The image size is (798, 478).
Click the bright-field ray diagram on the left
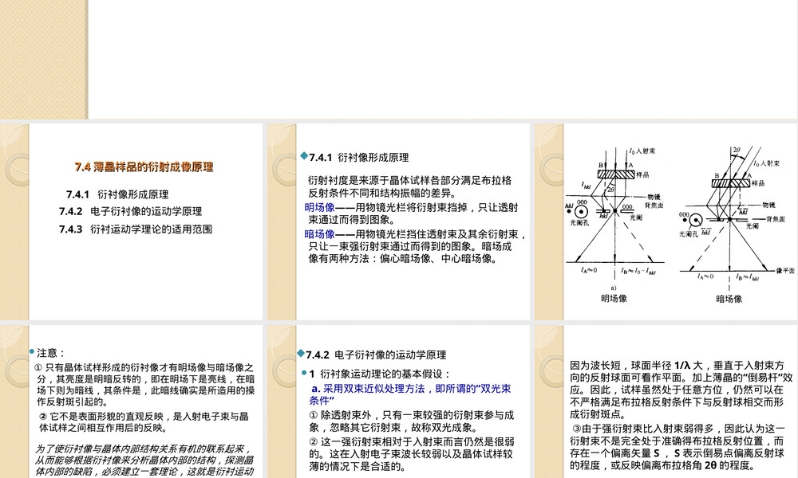click(614, 218)
